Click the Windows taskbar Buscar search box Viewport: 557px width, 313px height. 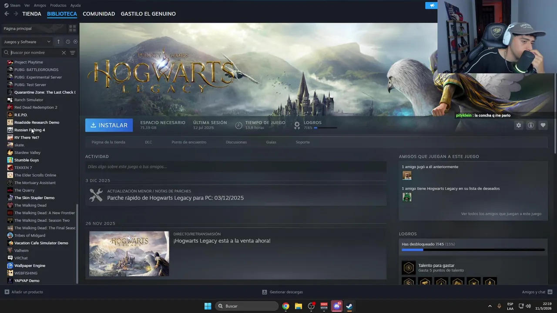[247, 306]
